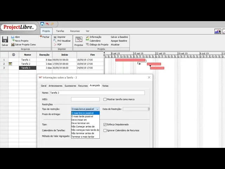Click the quick-access save icon above the ribbon
This screenshot has height=169, width=225.
point(42,24)
